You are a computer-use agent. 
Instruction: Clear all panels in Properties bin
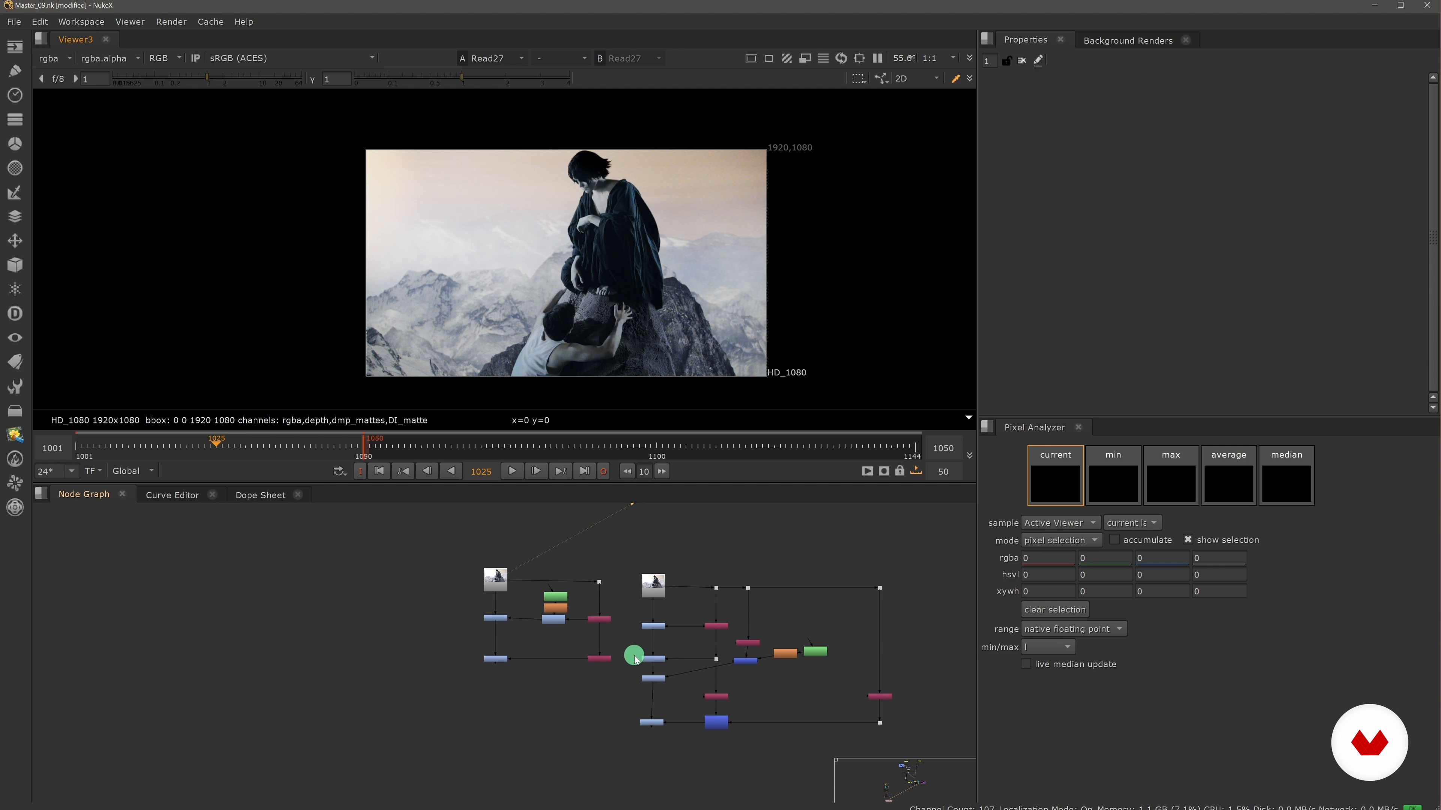[1022, 60]
